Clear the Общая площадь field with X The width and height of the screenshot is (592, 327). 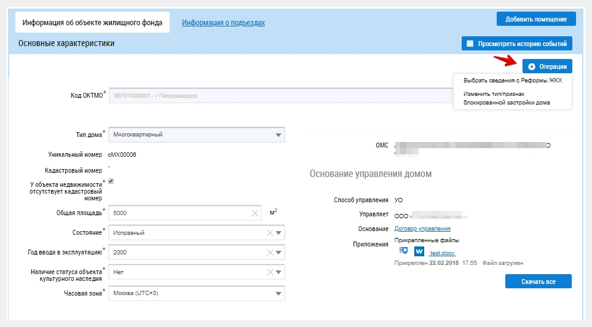pos(256,213)
